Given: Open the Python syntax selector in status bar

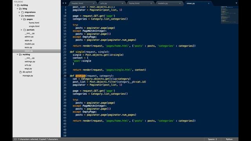Looking at the screenshot, I should [229, 139].
